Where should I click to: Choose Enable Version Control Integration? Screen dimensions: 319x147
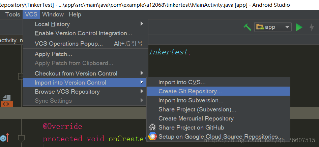(85, 33)
